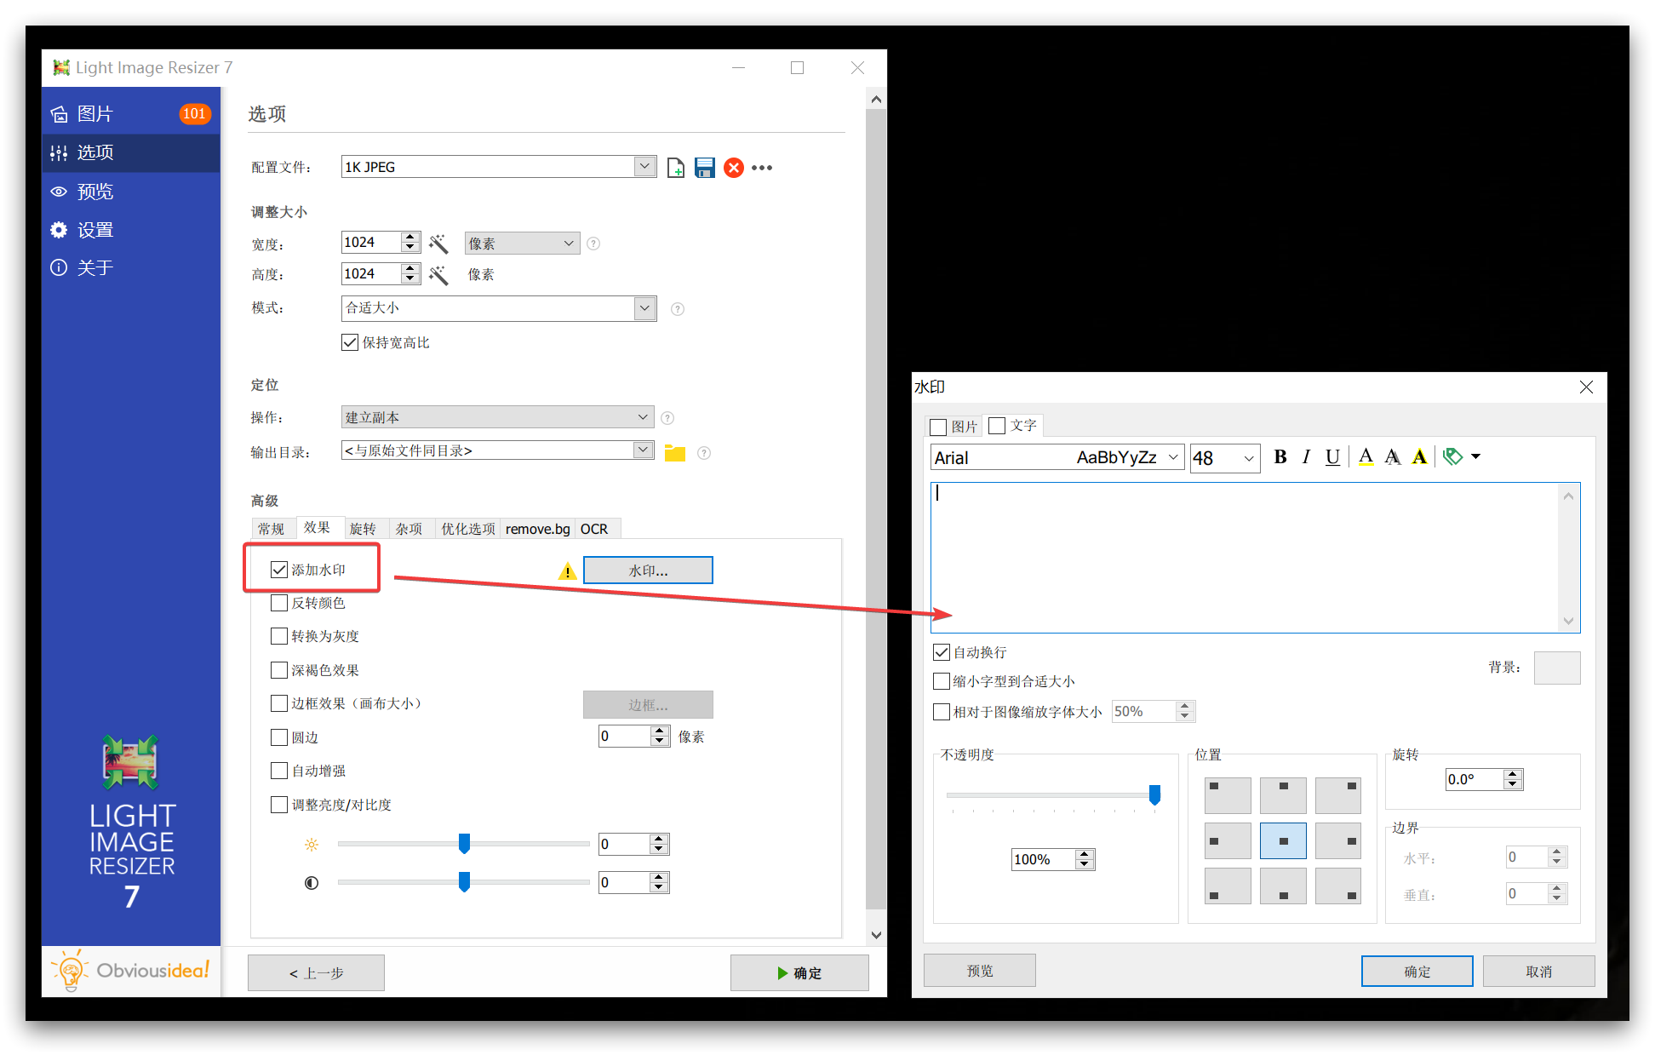Click the save profile floppy disk icon

[x=704, y=168]
